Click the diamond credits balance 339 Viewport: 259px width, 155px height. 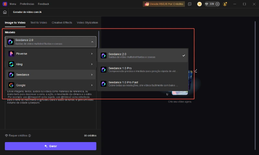[209, 4]
